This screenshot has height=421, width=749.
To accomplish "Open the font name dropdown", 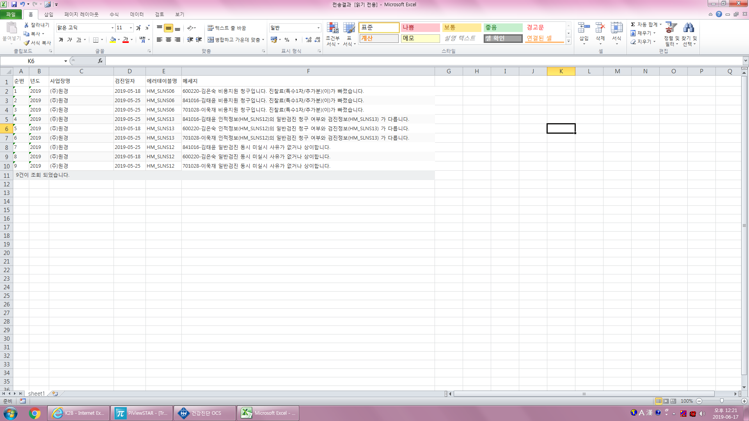I will [112, 28].
